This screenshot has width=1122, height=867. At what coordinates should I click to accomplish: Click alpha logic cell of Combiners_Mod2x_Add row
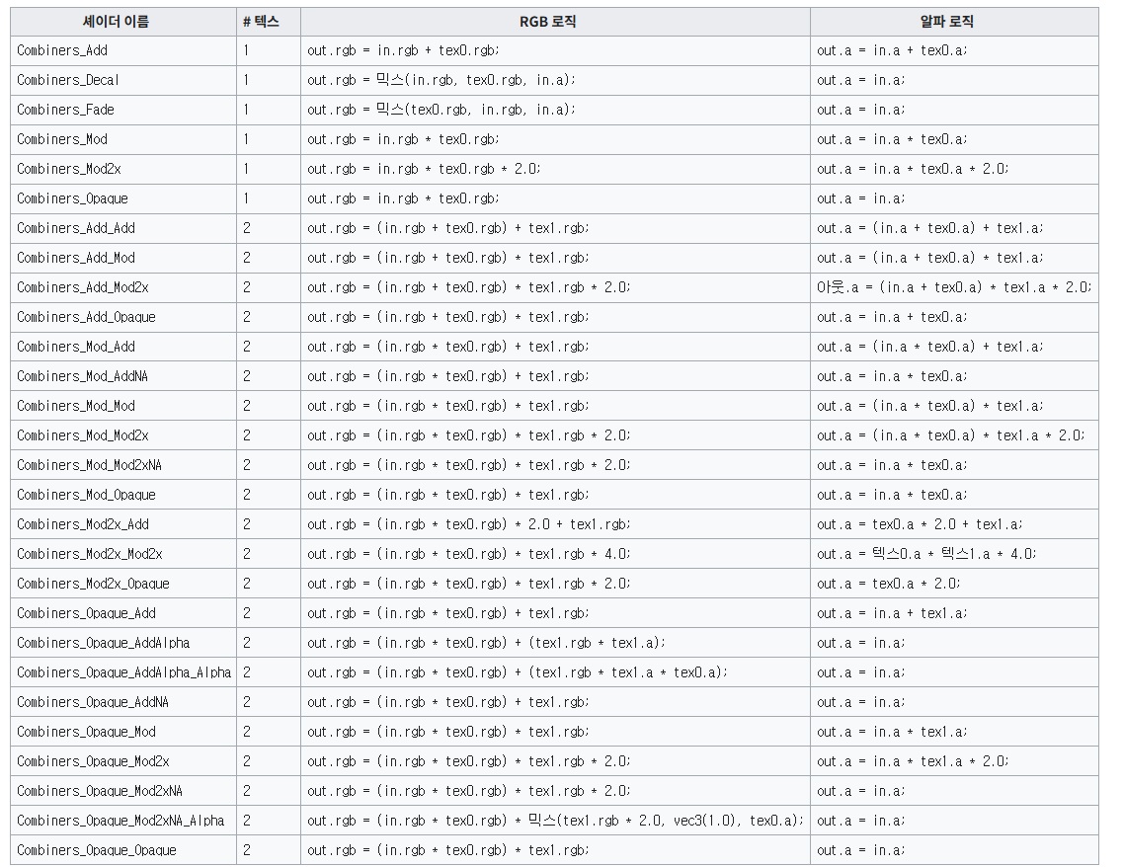pos(920,524)
